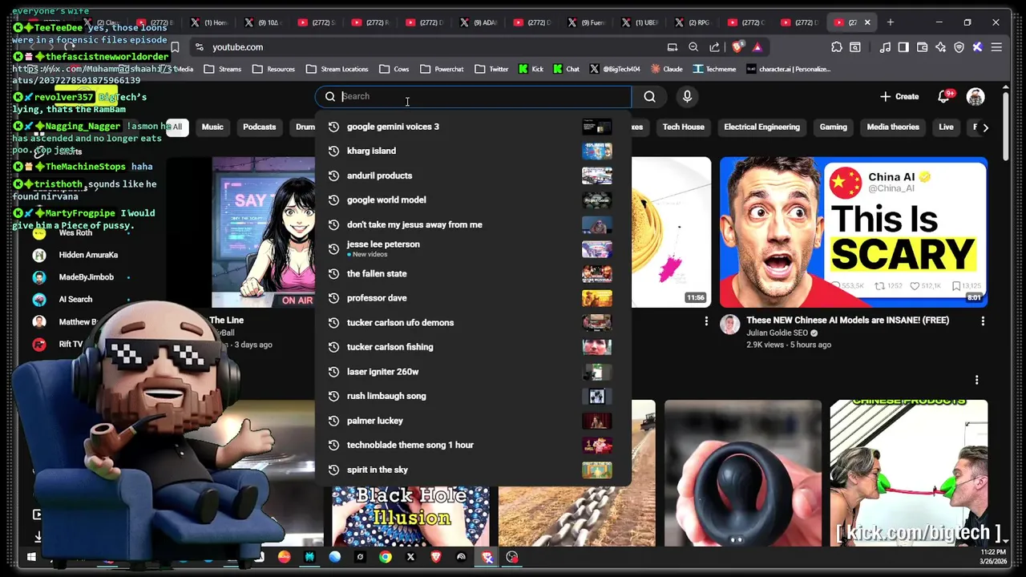
Task: Select the 'tucker carlson fishing' suggestion
Action: pyautogui.click(x=473, y=347)
